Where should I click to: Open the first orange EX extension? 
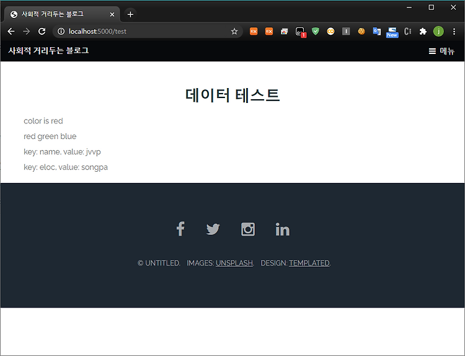click(x=254, y=32)
